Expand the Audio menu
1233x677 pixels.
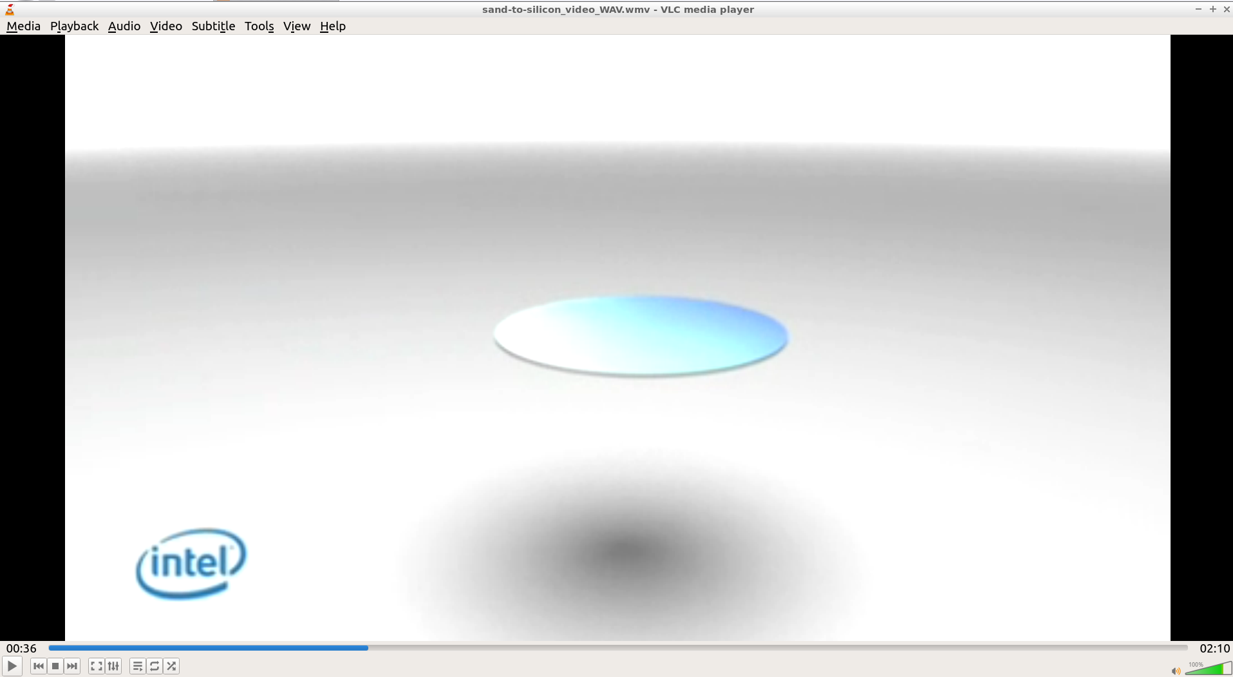click(x=124, y=26)
